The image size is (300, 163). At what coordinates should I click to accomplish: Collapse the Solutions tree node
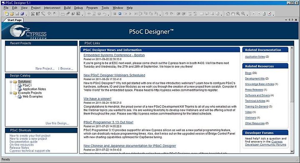pyautogui.click(x=11, y=82)
